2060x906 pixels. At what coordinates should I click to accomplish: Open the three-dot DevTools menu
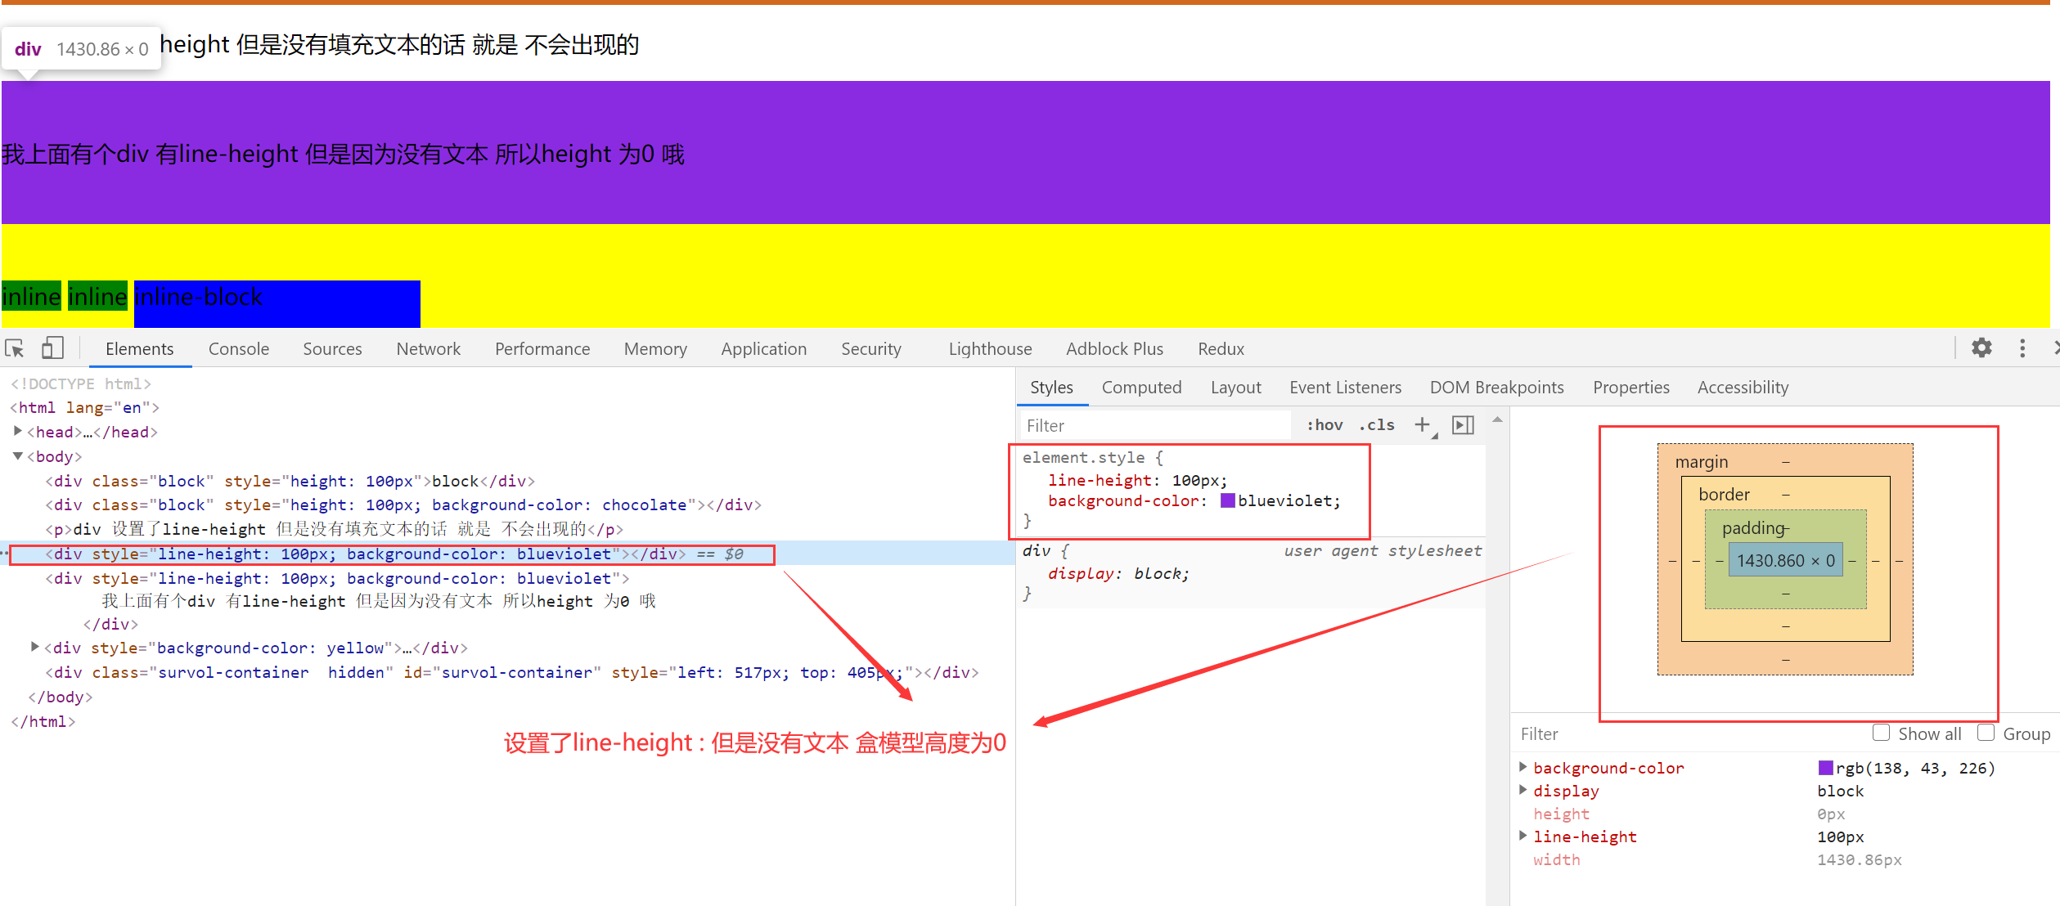[2022, 348]
